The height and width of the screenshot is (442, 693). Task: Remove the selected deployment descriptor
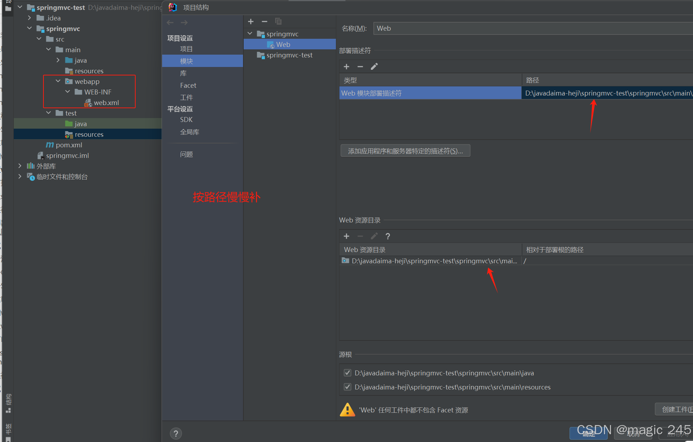point(360,67)
